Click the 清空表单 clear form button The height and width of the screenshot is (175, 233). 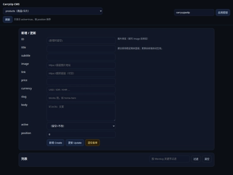point(92,143)
